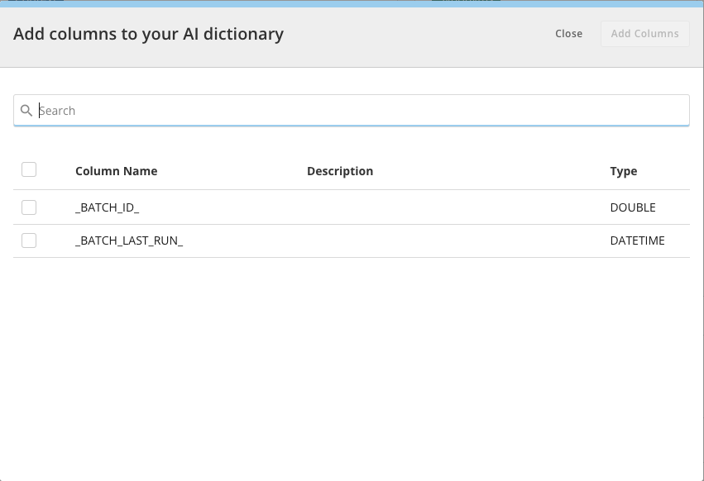Select the _BATCH_LAST_RUN_ column name
This screenshot has height=481, width=704.
[x=129, y=240]
